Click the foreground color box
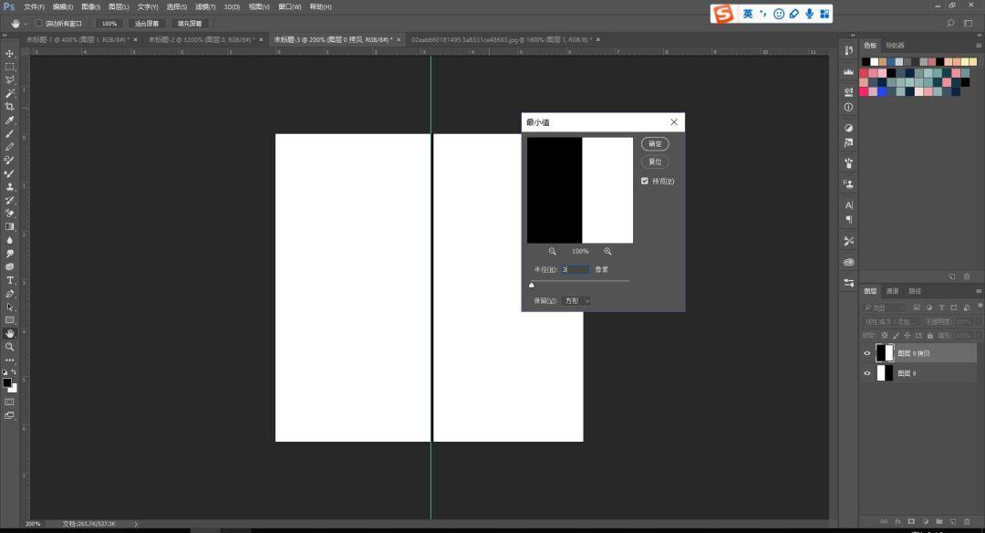 [x=7, y=382]
